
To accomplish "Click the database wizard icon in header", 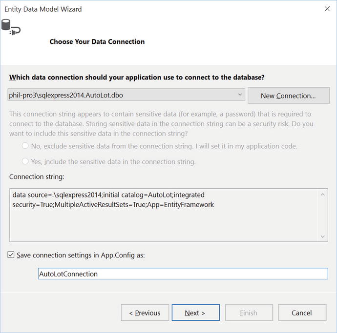I will 11,26.
